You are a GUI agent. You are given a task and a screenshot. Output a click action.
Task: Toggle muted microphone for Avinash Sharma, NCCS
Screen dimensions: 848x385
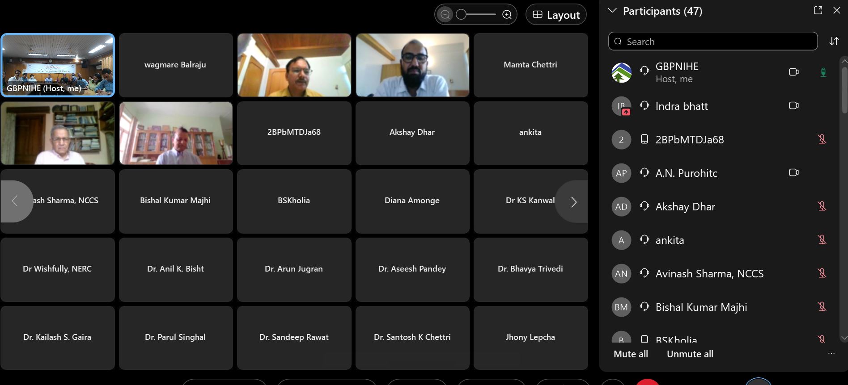click(822, 273)
